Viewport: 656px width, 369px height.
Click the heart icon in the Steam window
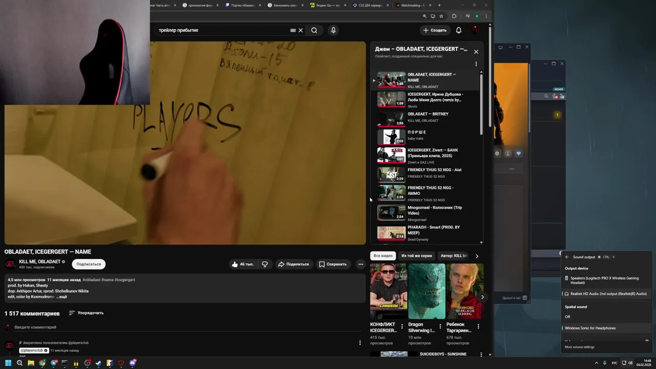(x=519, y=154)
